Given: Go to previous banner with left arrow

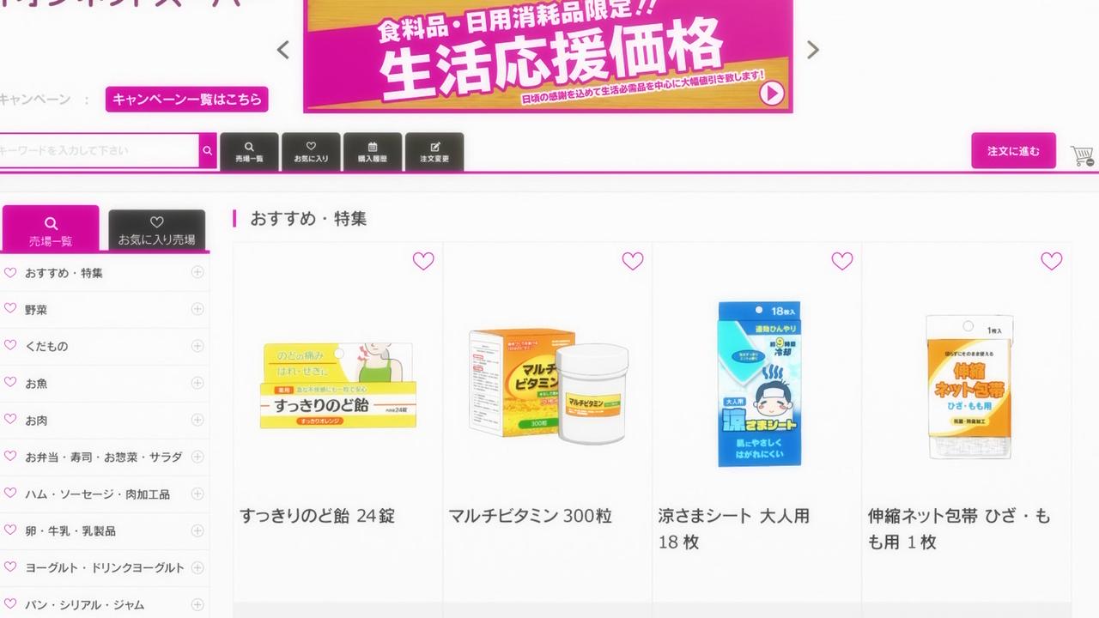Looking at the screenshot, I should (283, 50).
